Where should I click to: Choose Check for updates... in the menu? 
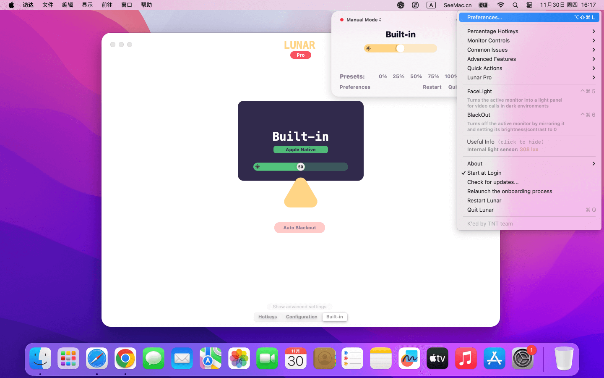tap(493, 182)
